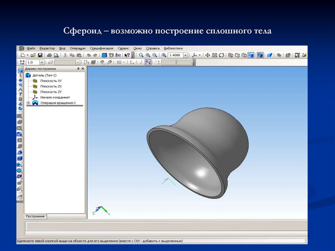The height and width of the screenshot is (251, 335).
Task: Open the Zoom In tool
Action: click(148, 55)
